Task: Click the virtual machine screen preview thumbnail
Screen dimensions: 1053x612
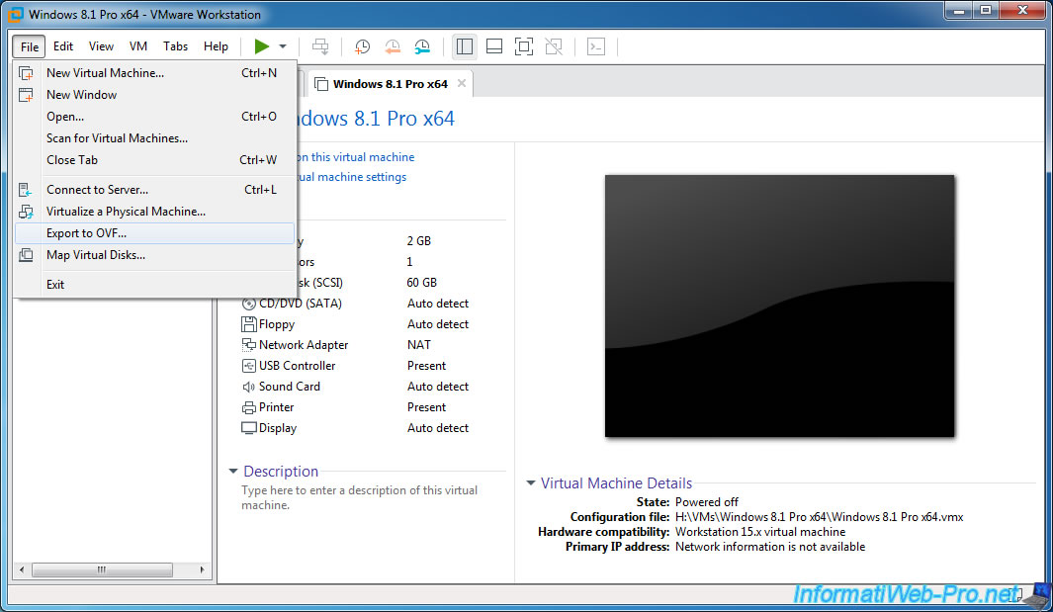Action: [x=780, y=306]
